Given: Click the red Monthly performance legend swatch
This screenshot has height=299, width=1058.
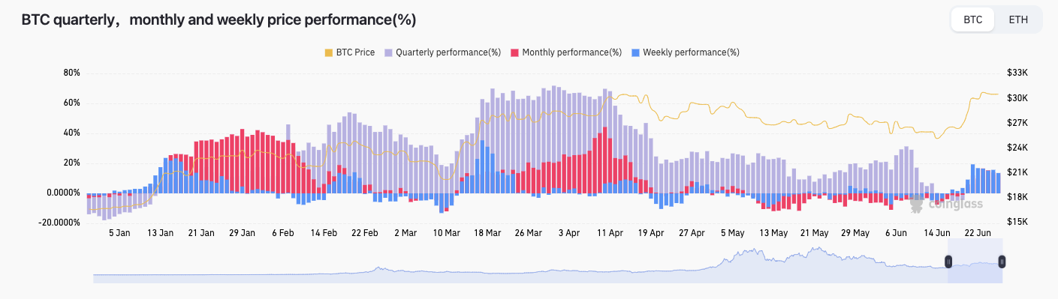Looking at the screenshot, I should pos(515,52).
